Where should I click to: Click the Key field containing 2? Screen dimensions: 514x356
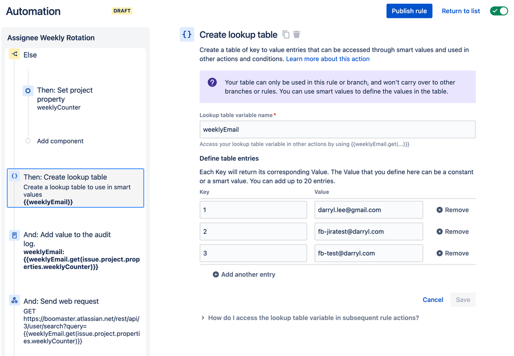tap(253, 232)
